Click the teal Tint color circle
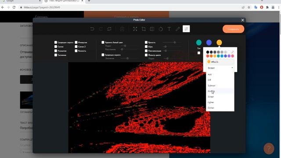The width and height of the screenshot is (281, 158). tap(199, 43)
